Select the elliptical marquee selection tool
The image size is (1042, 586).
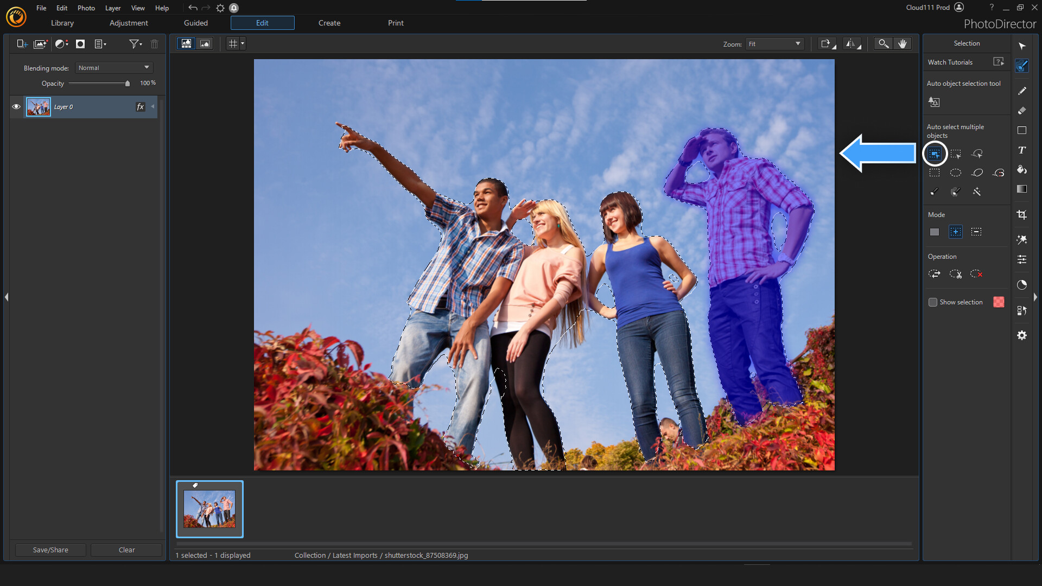click(x=956, y=173)
